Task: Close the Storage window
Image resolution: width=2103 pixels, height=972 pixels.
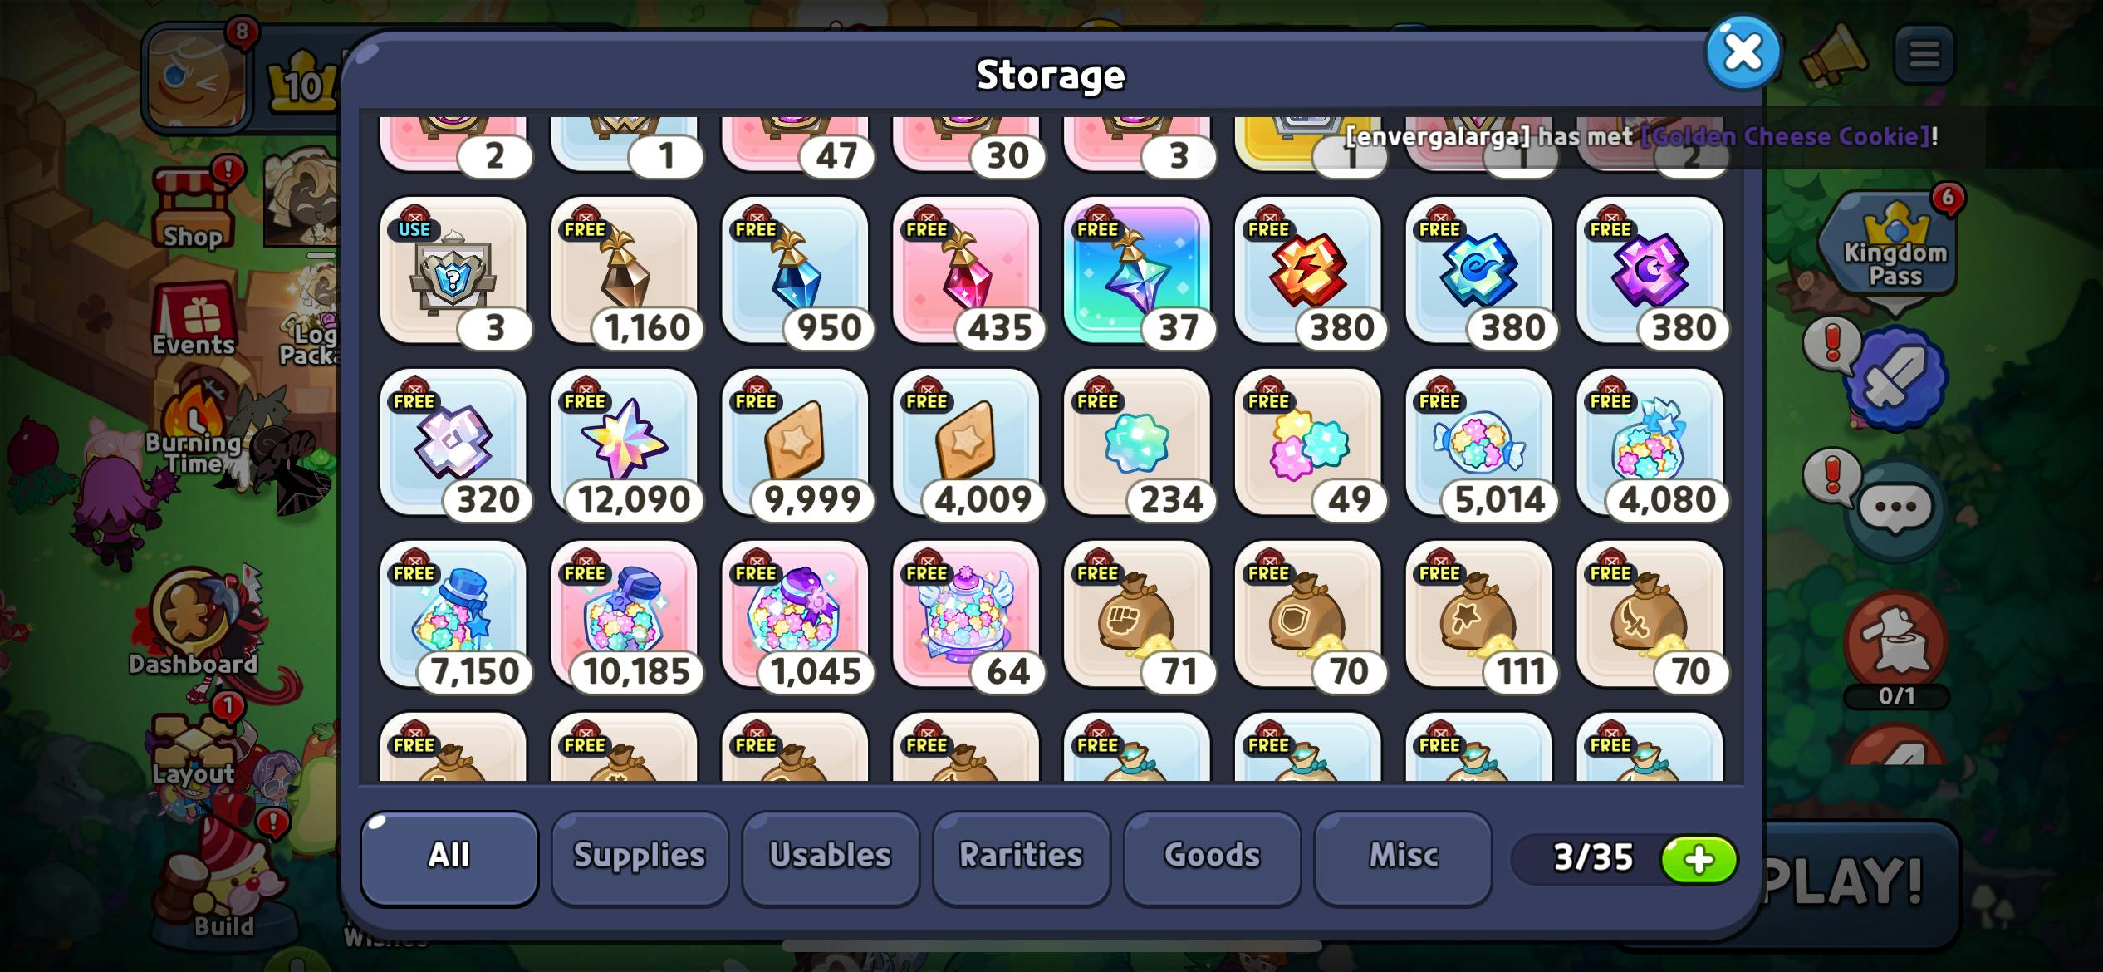Action: (x=1743, y=52)
